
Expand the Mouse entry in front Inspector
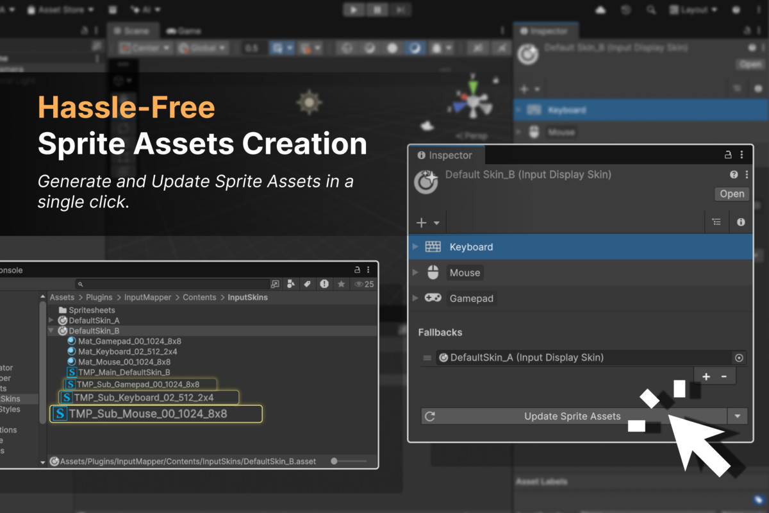[415, 273]
